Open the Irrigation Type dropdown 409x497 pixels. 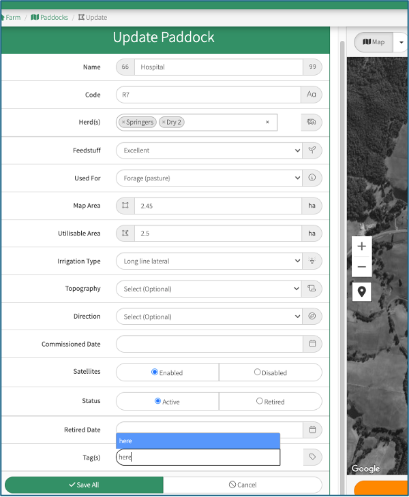[208, 261]
